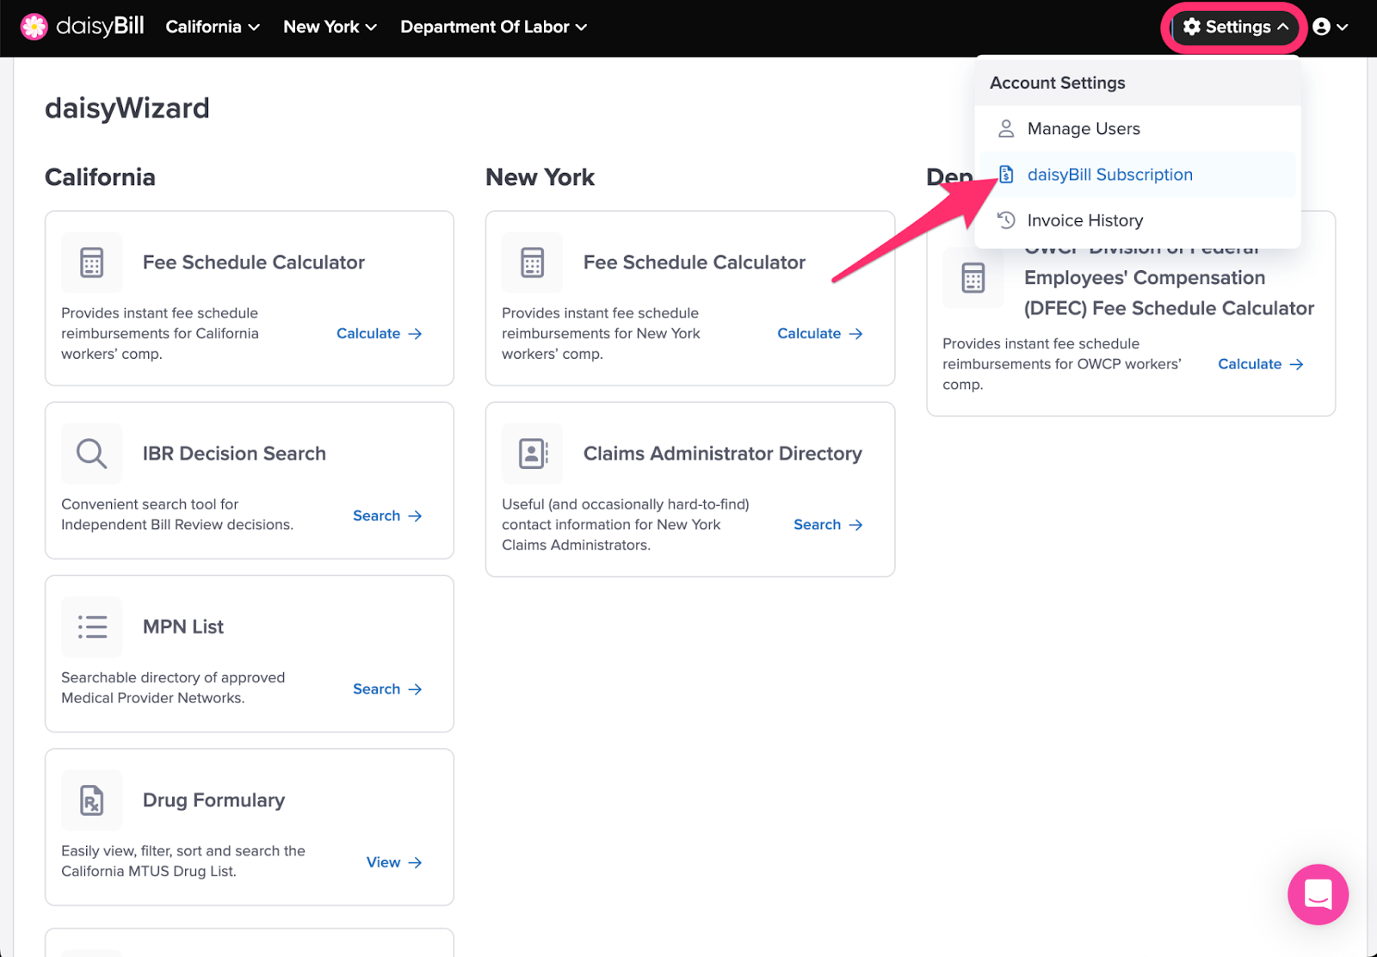Click Calculate link in California Fee Schedule
This screenshot has width=1377, height=957.
click(368, 334)
